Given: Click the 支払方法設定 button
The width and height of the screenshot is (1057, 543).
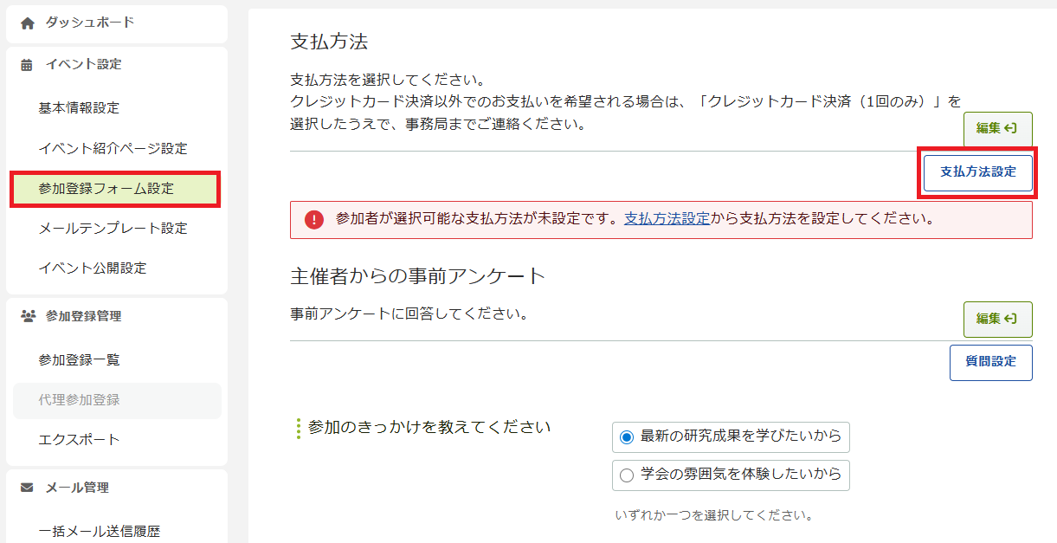Looking at the screenshot, I should coord(978,172).
